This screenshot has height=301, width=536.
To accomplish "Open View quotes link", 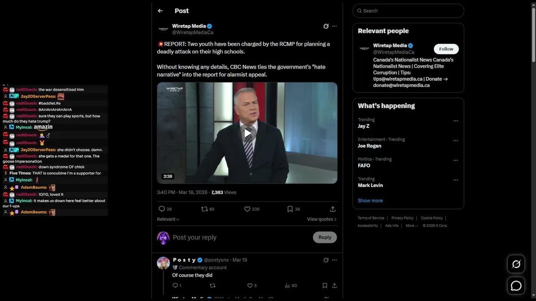I will 321,219.
